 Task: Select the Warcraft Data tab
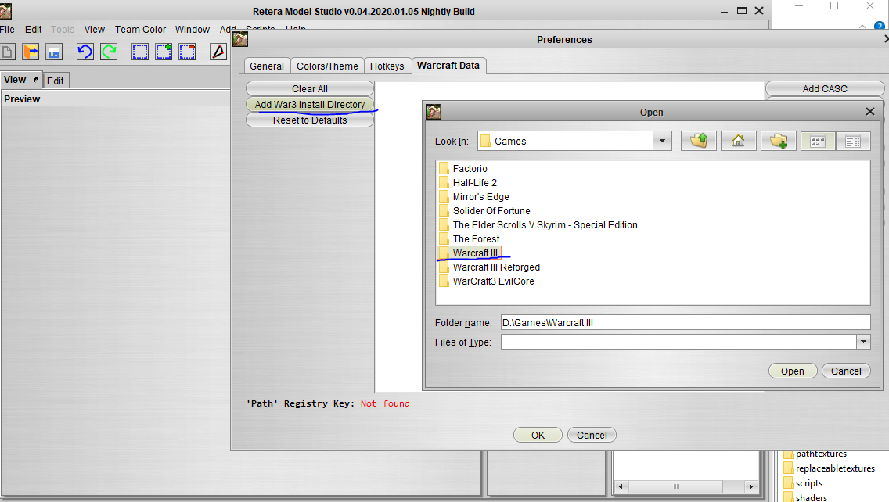coord(448,65)
